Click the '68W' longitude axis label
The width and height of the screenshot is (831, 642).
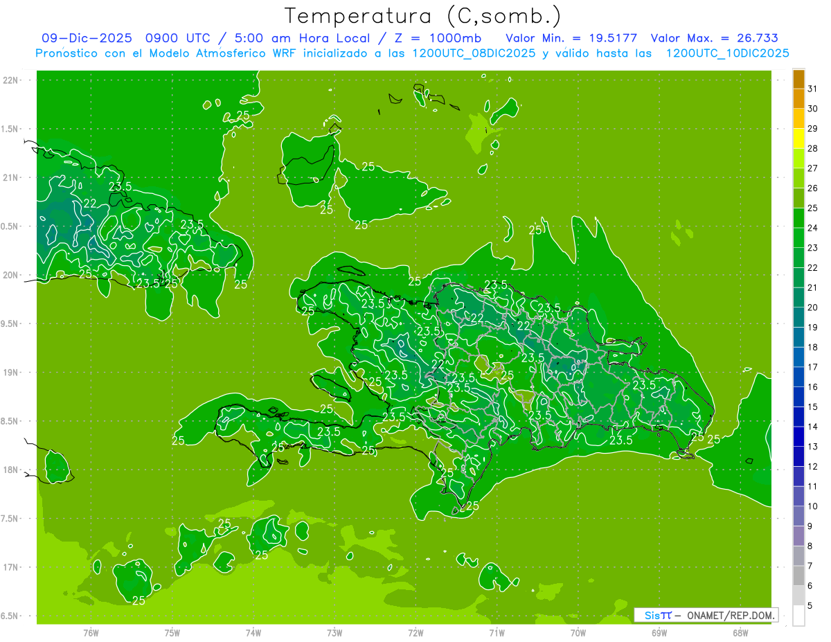point(740,632)
